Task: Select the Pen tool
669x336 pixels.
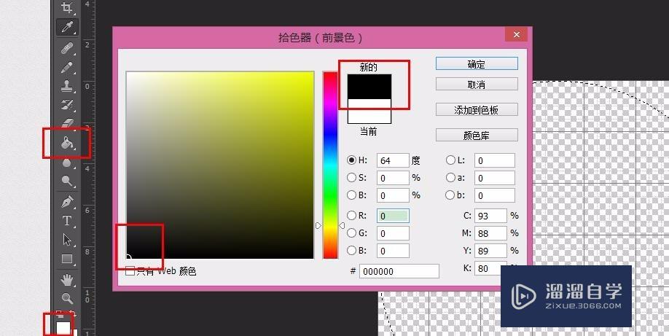Action: 67,201
